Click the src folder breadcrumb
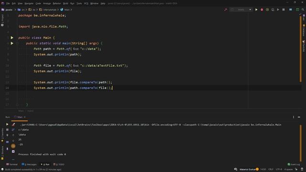 (x=21, y=10)
